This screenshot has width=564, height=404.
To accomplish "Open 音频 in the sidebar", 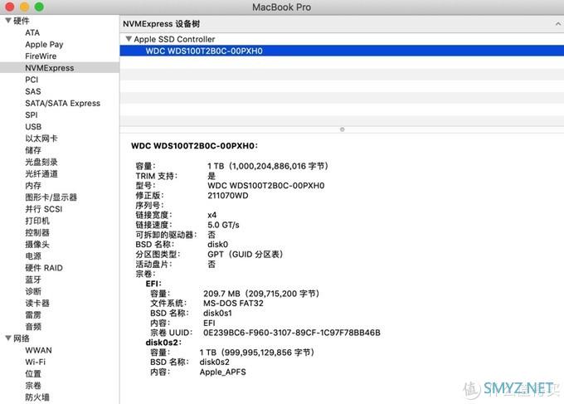I will 33,327.
